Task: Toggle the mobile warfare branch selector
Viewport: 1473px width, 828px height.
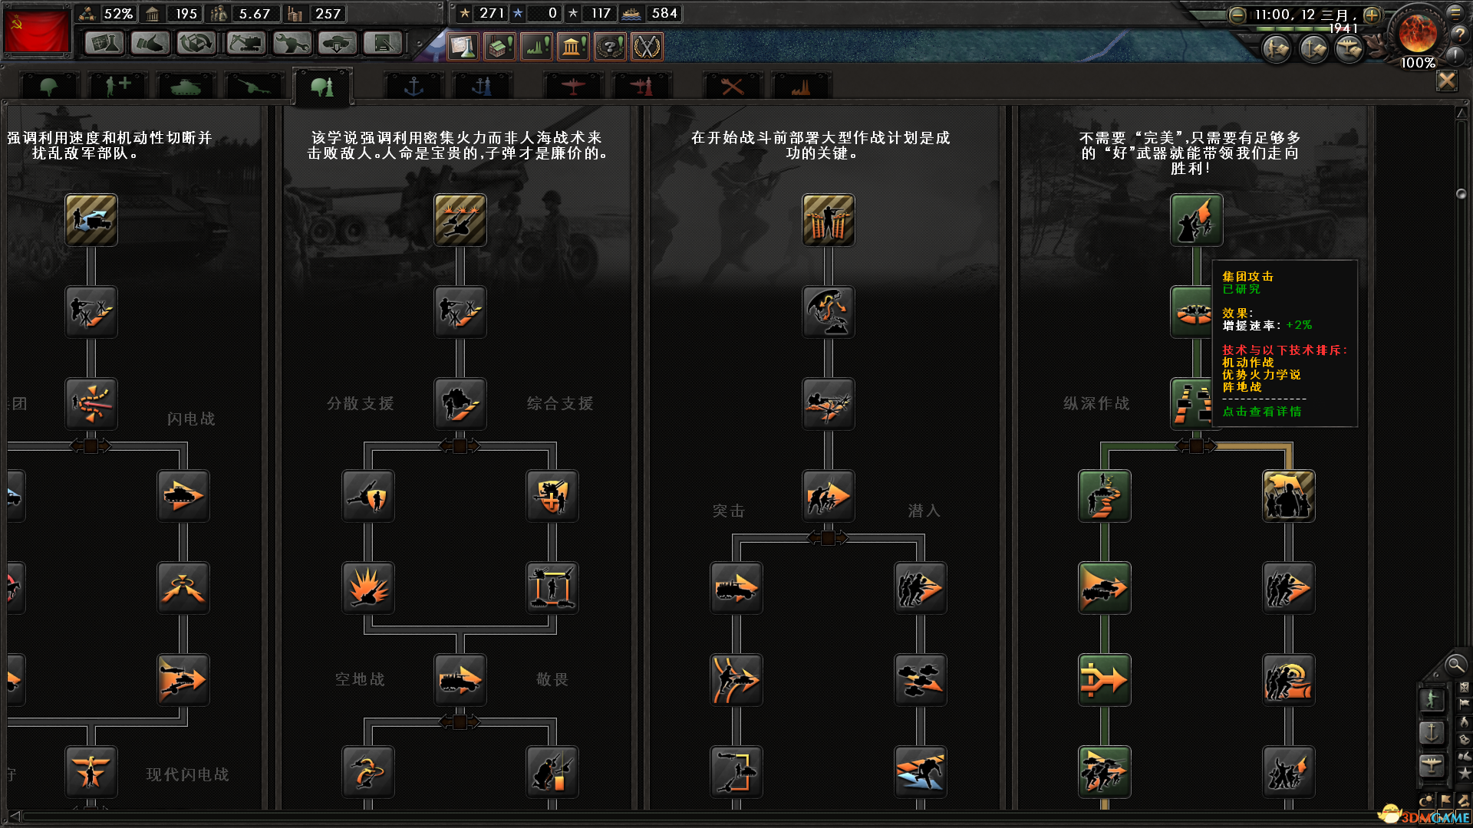Action: tap(91, 446)
